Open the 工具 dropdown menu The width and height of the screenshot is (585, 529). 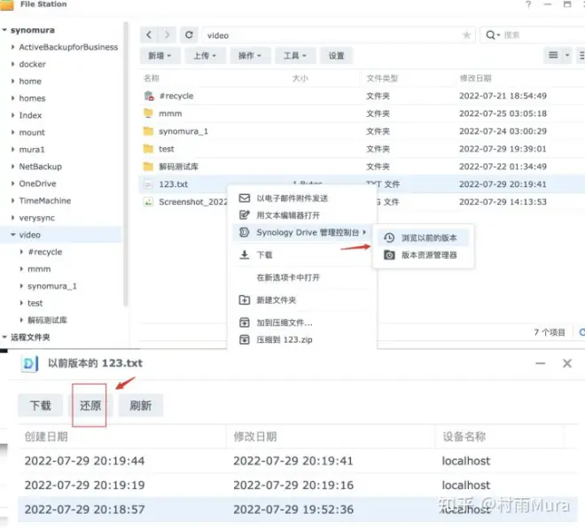(295, 56)
